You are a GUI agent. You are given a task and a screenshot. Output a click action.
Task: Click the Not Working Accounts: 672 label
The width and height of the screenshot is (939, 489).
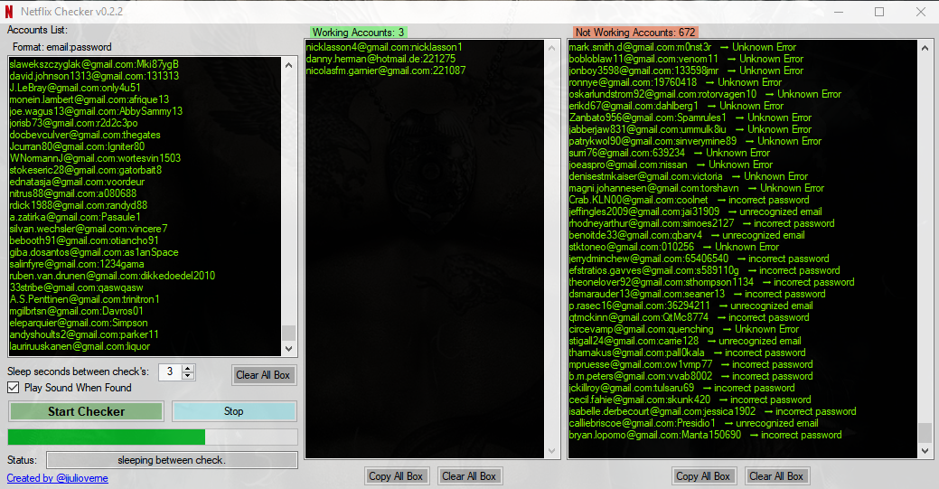(635, 33)
